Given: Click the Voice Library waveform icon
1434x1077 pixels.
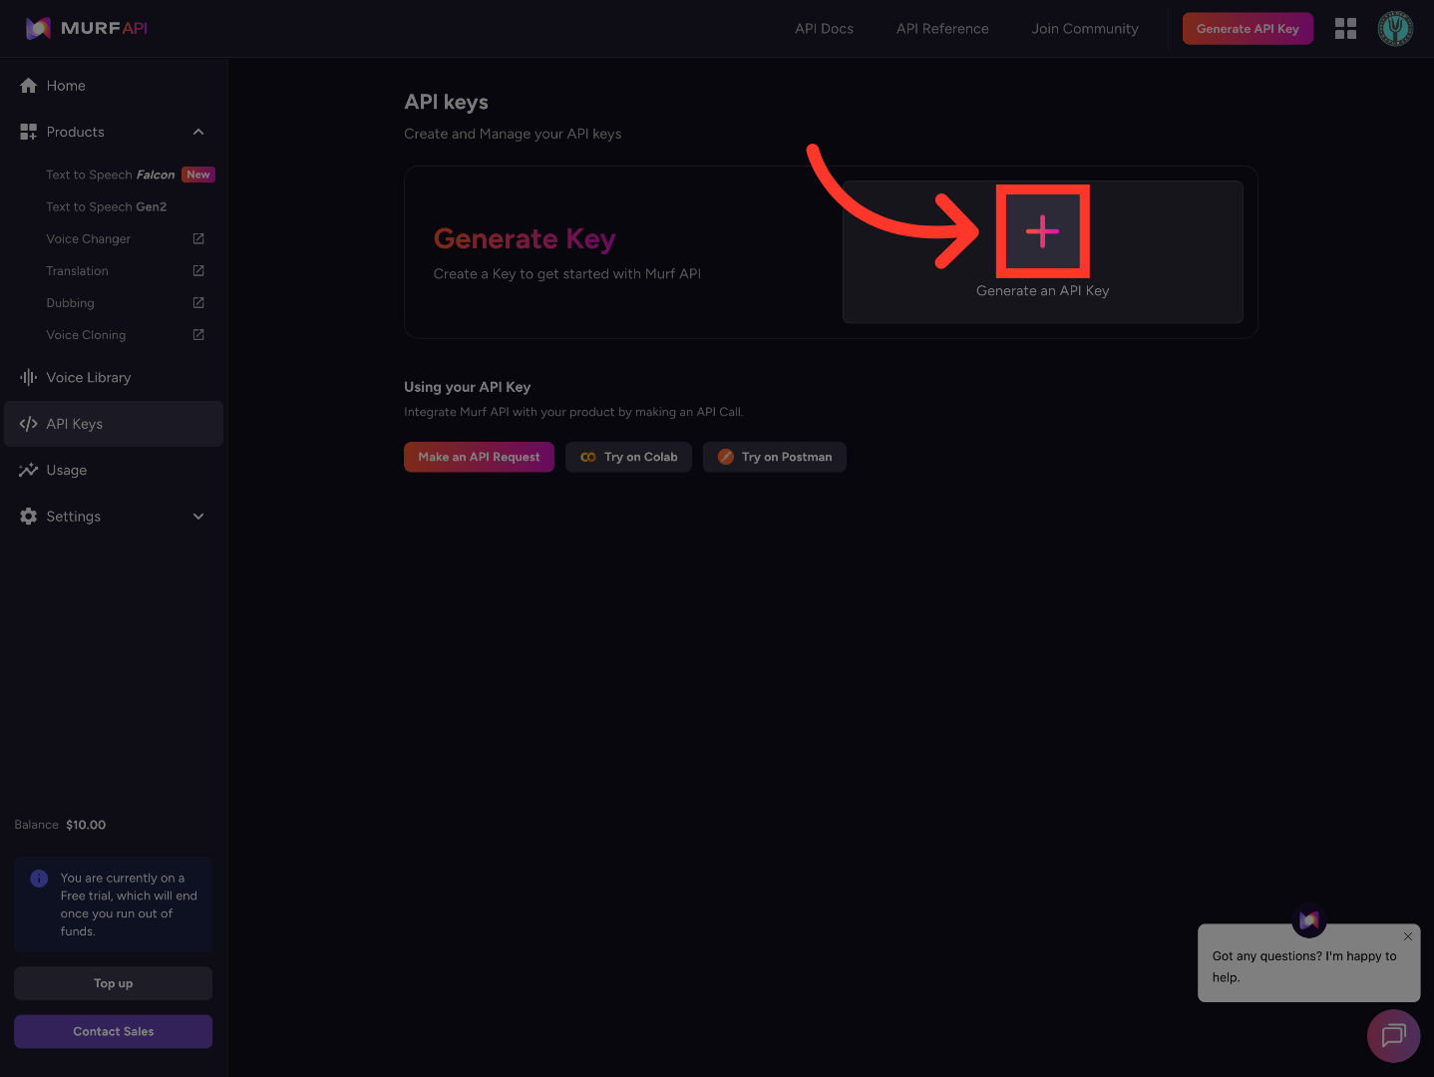Looking at the screenshot, I should [28, 377].
